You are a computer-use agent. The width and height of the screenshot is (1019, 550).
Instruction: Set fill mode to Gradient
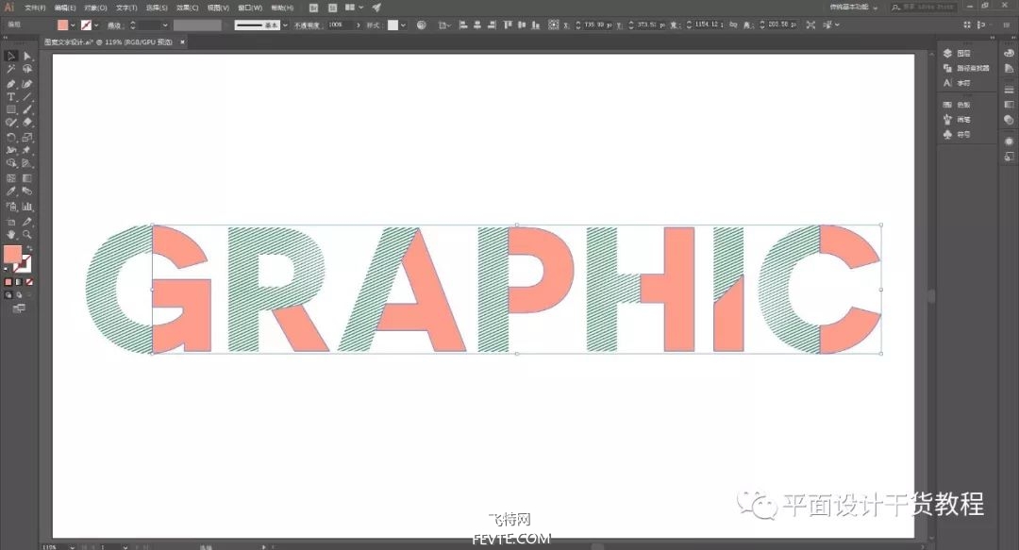point(19,282)
